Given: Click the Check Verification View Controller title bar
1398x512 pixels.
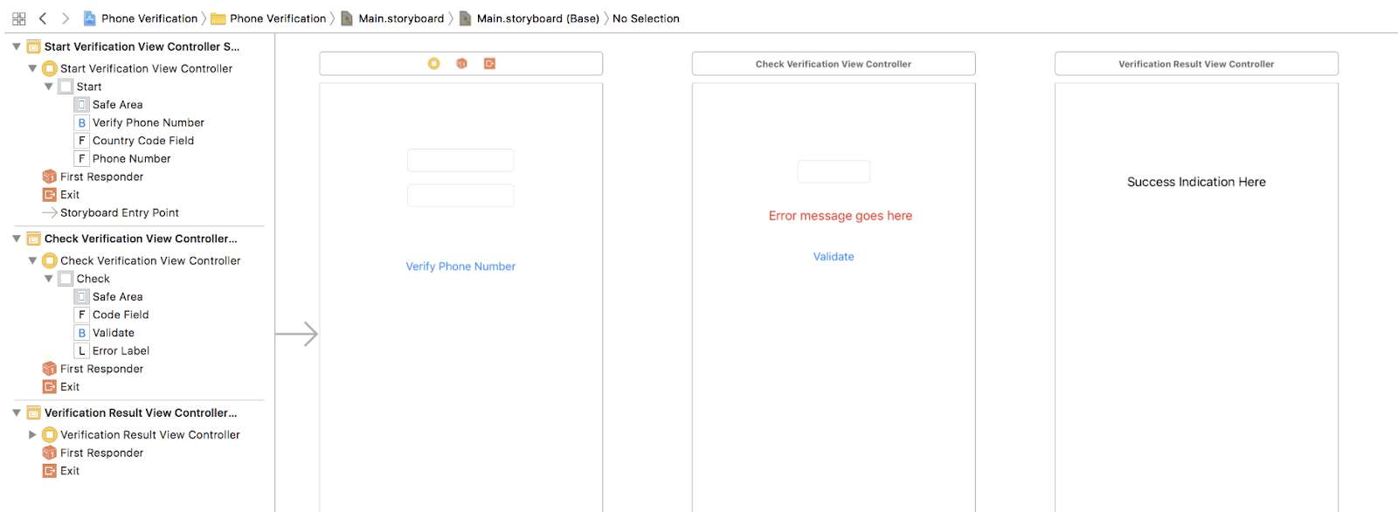Looking at the screenshot, I should (834, 64).
